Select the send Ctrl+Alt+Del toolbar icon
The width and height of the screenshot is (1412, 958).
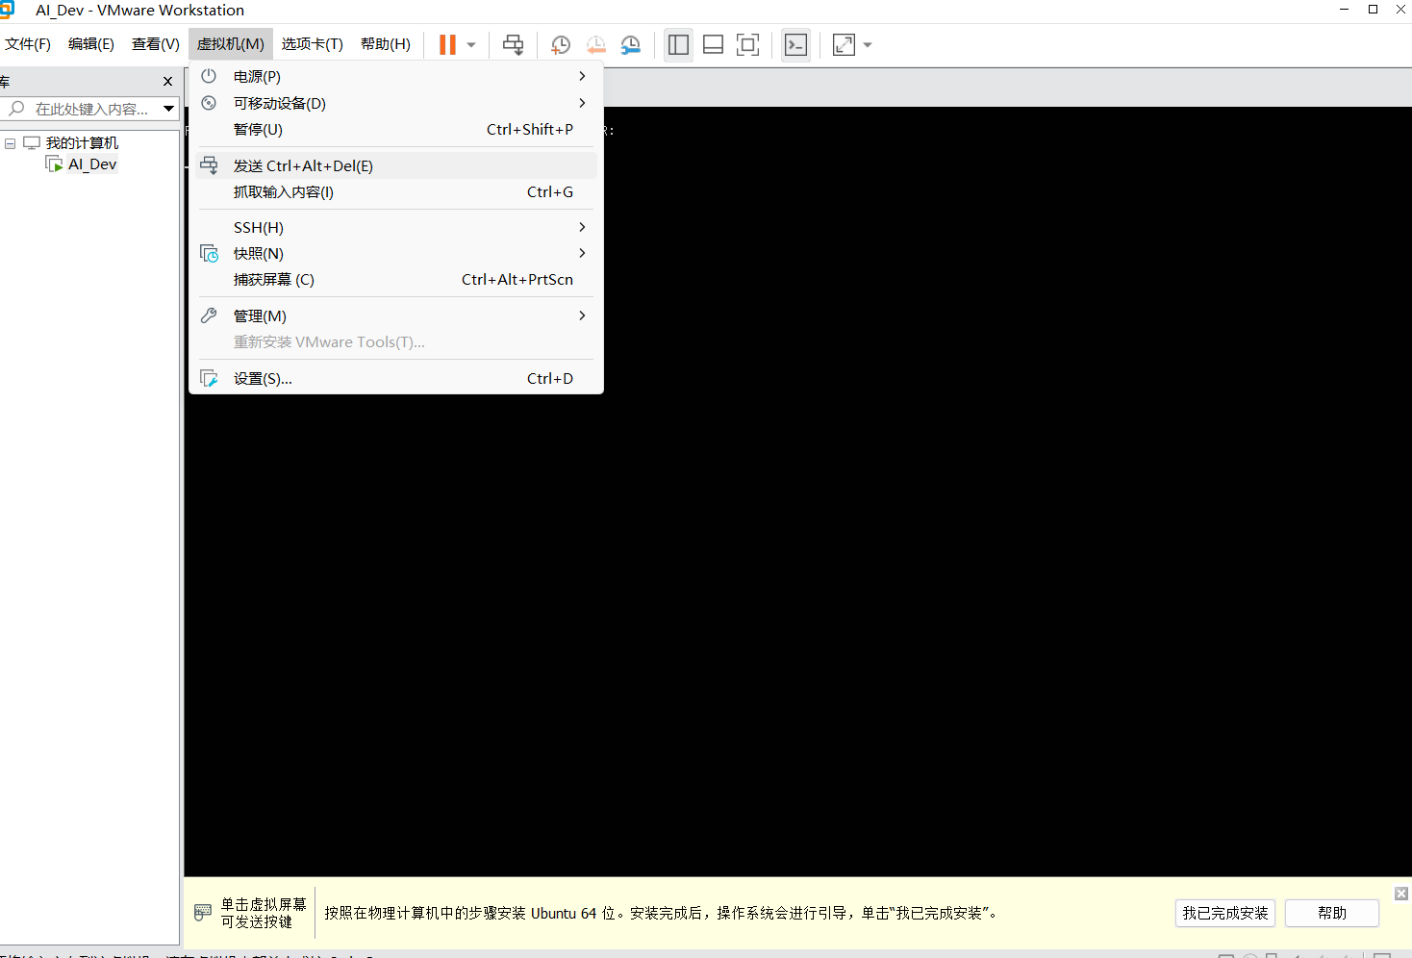click(x=513, y=44)
